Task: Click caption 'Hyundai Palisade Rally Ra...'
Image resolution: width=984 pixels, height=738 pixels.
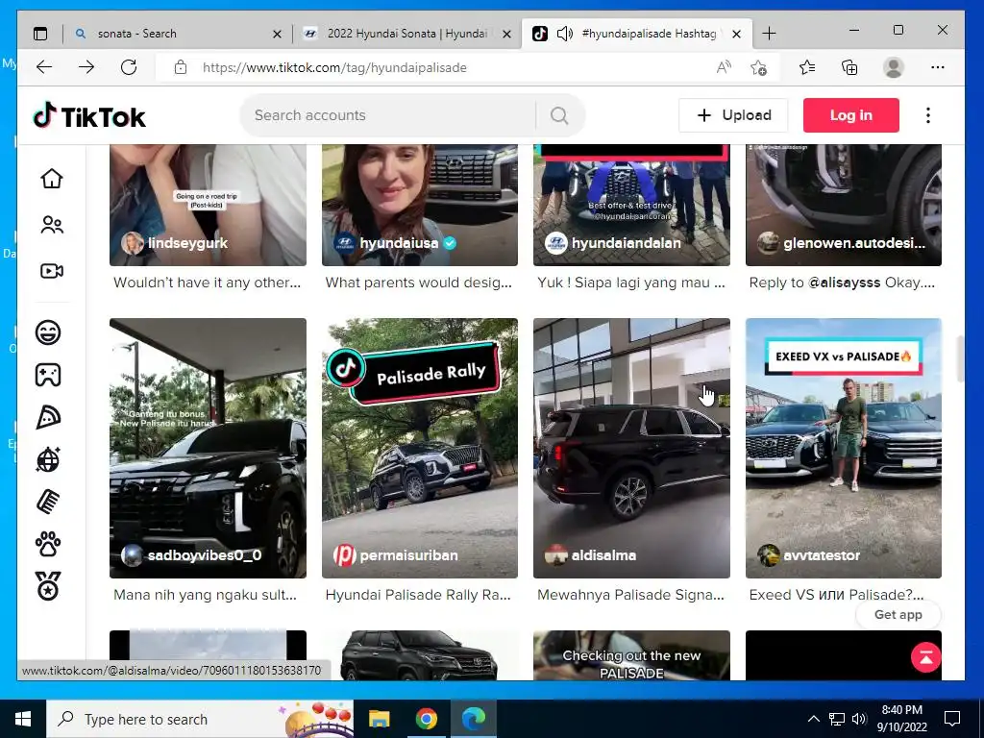Action: [x=418, y=595]
